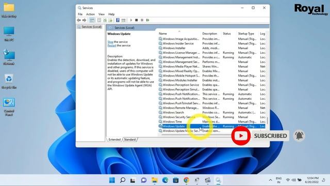
Task: Click the Refresh toolbar icon
Action: coord(105,20)
